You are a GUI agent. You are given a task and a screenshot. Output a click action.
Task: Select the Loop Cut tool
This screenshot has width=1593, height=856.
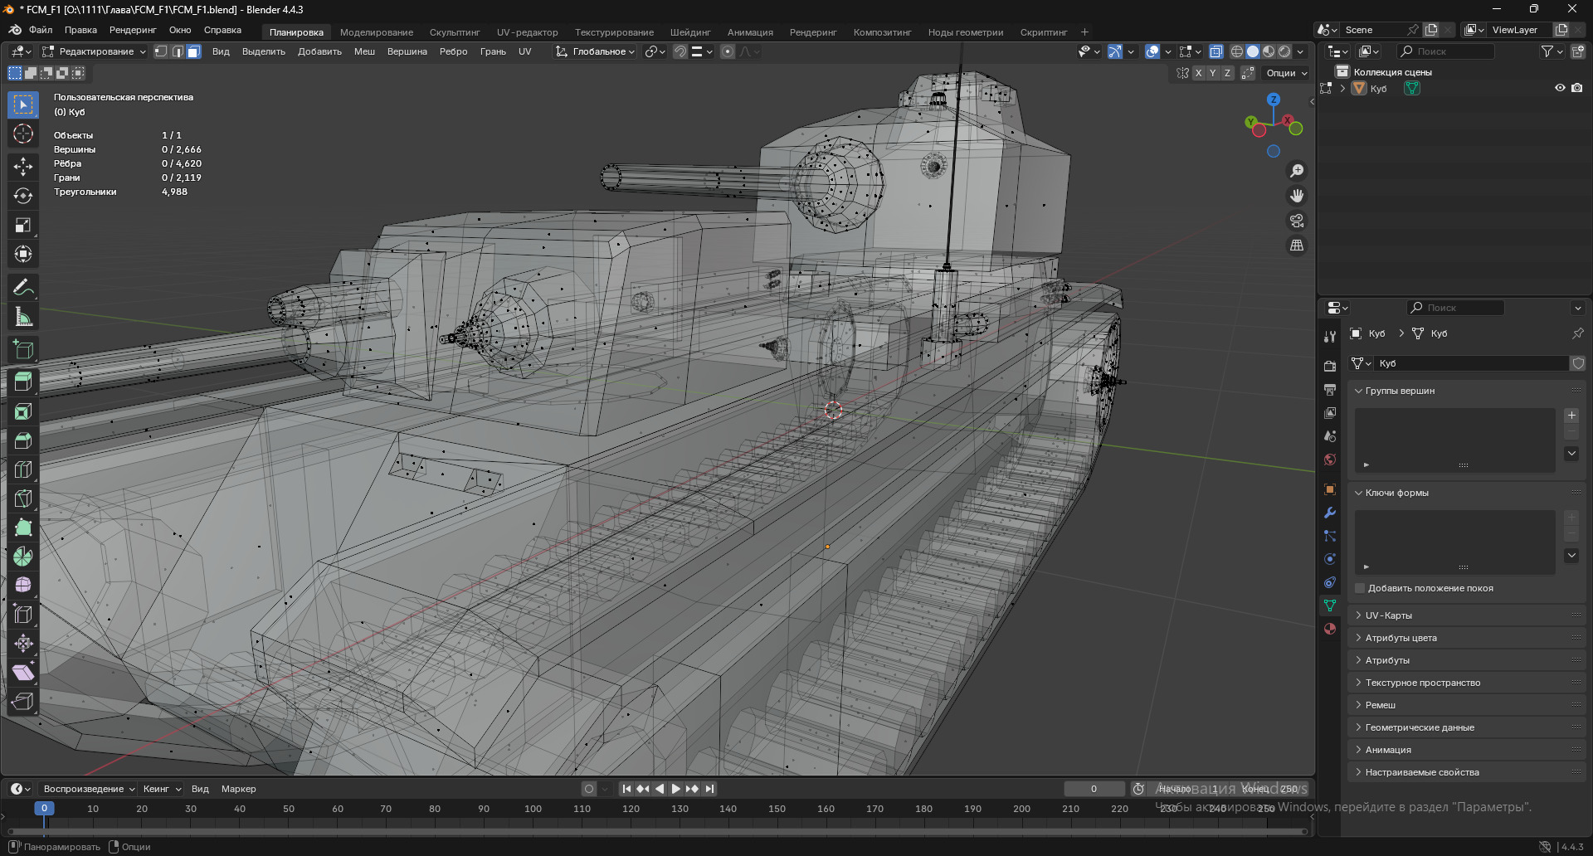[x=23, y=469]
